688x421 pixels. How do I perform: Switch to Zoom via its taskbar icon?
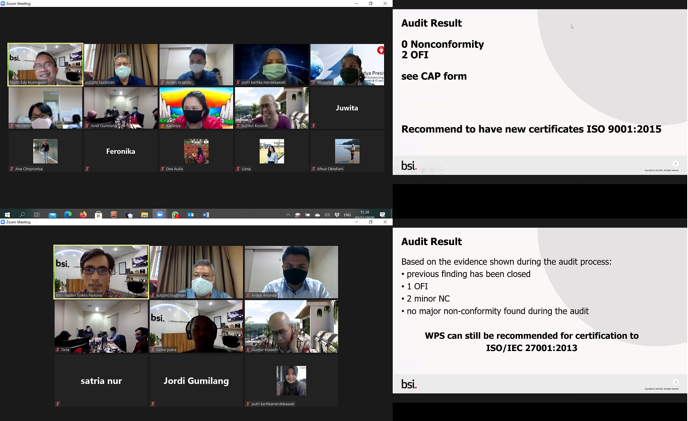point(160,214)
